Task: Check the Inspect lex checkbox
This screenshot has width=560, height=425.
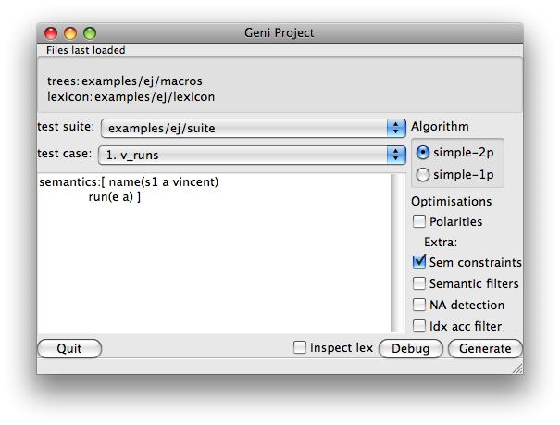Action: coord(300,347)
